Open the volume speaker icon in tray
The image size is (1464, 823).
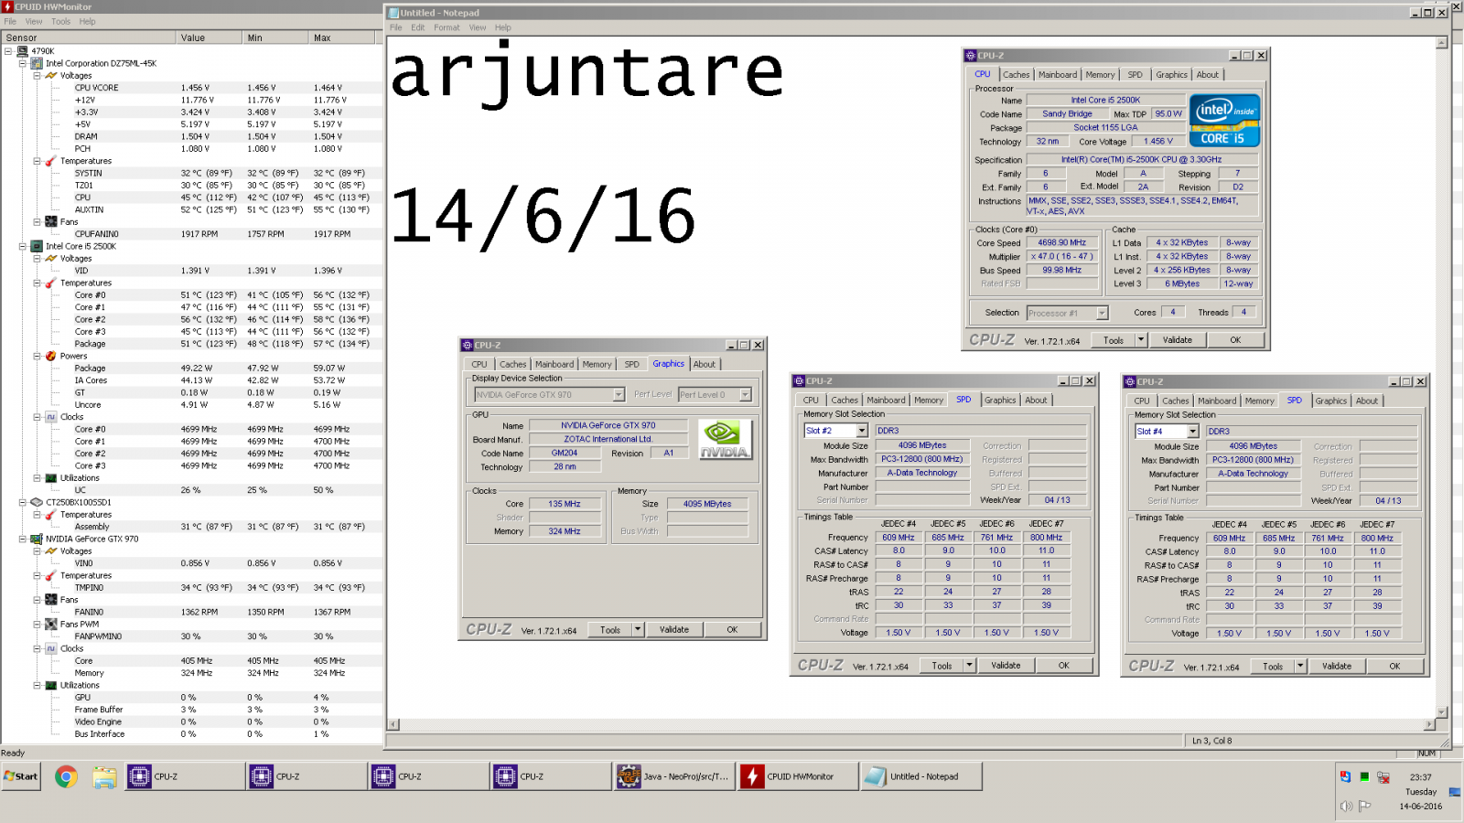1346,806
